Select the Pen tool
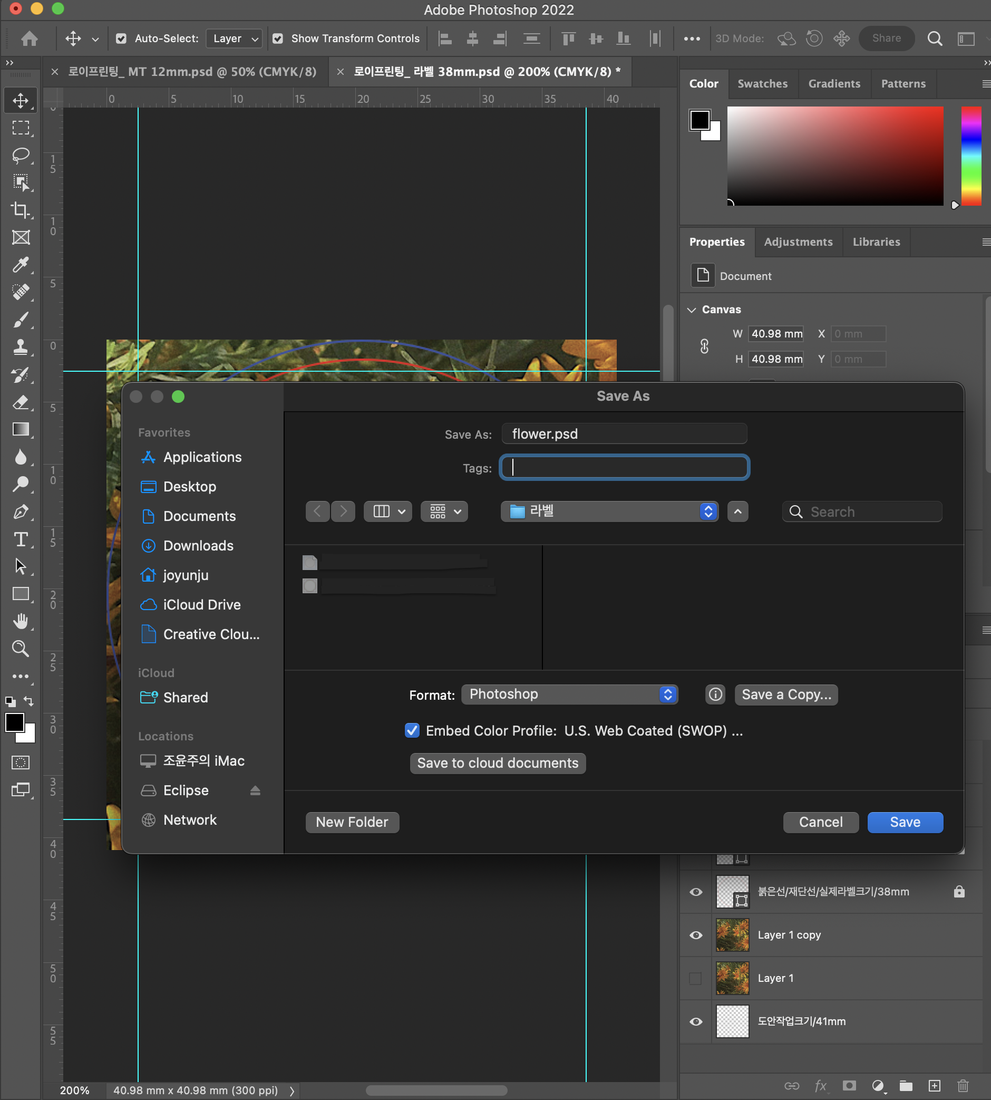The image size is (991, 1100). (21, 512)
